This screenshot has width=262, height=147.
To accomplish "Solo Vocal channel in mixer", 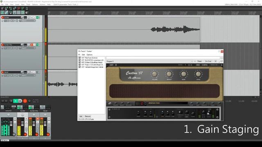I will click(49, 122).
